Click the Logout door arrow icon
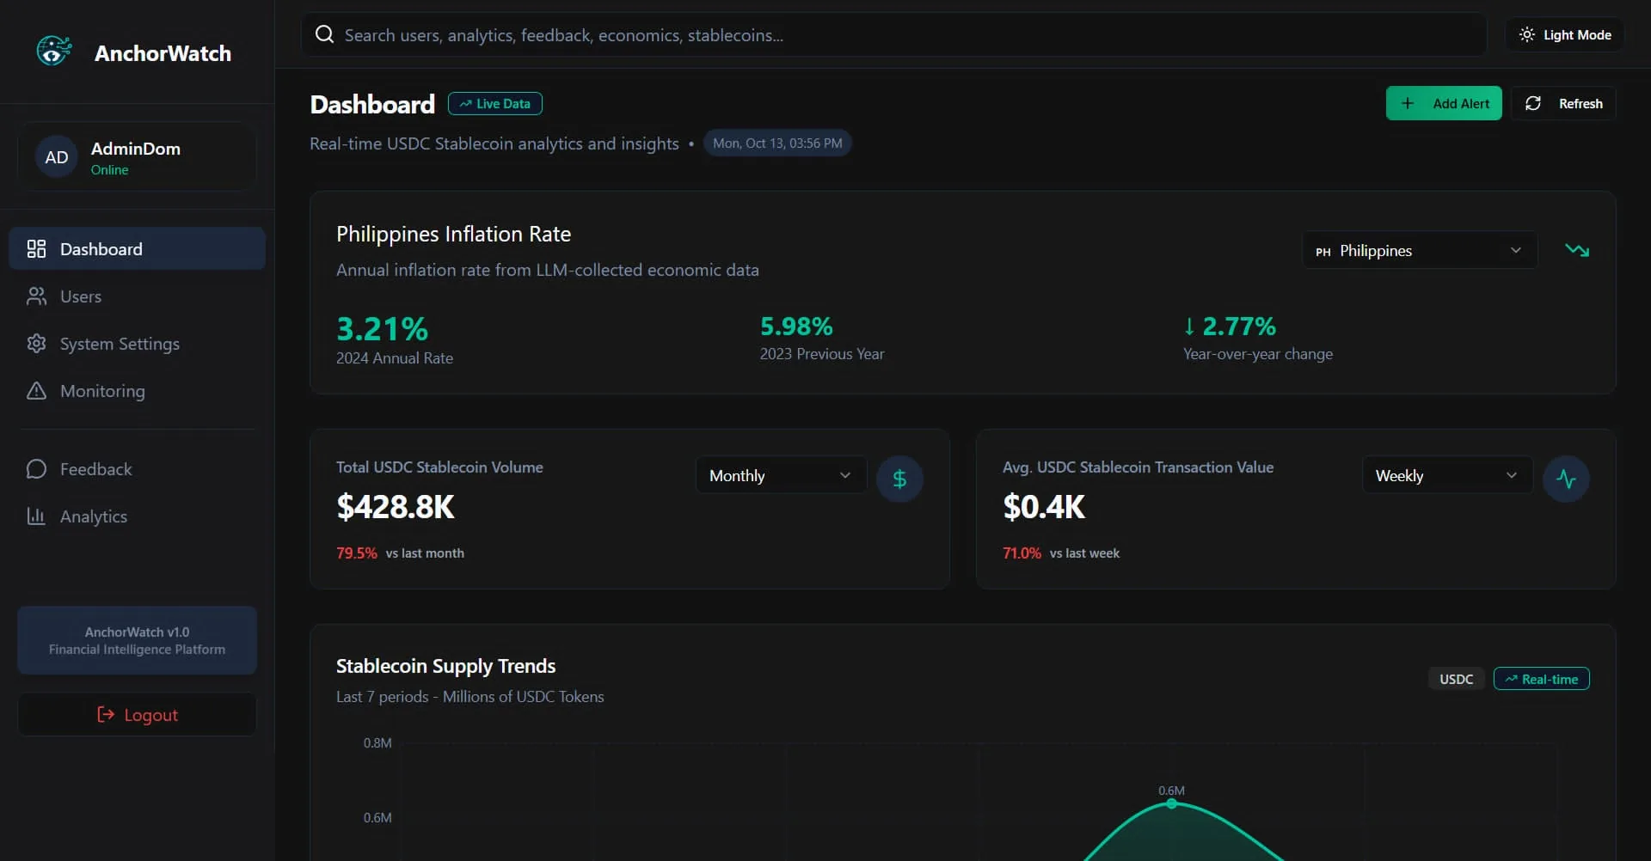Viewport: 1651px width, 861px height. (106, 715)
